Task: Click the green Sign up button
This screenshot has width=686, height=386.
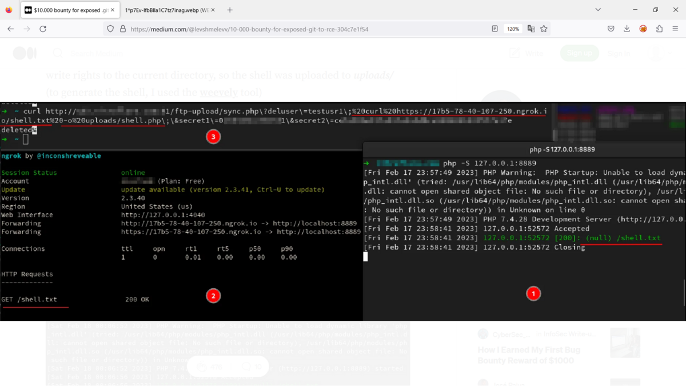Action: [x=580, y=53]
